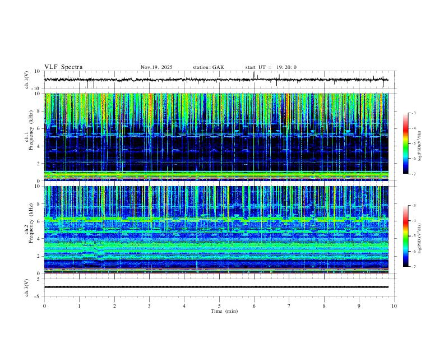Click the 'station=GAK' label
This screenshot has width=444, height=343.
[208, 67]
